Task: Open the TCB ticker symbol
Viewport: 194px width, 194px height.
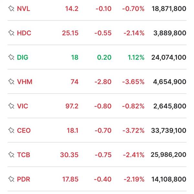Action: tap(24, 155)
